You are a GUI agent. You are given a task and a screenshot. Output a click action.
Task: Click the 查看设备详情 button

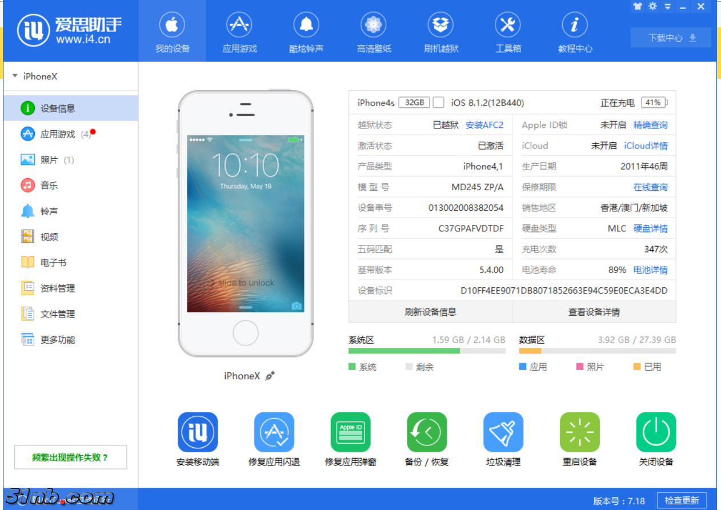(594, 312)
